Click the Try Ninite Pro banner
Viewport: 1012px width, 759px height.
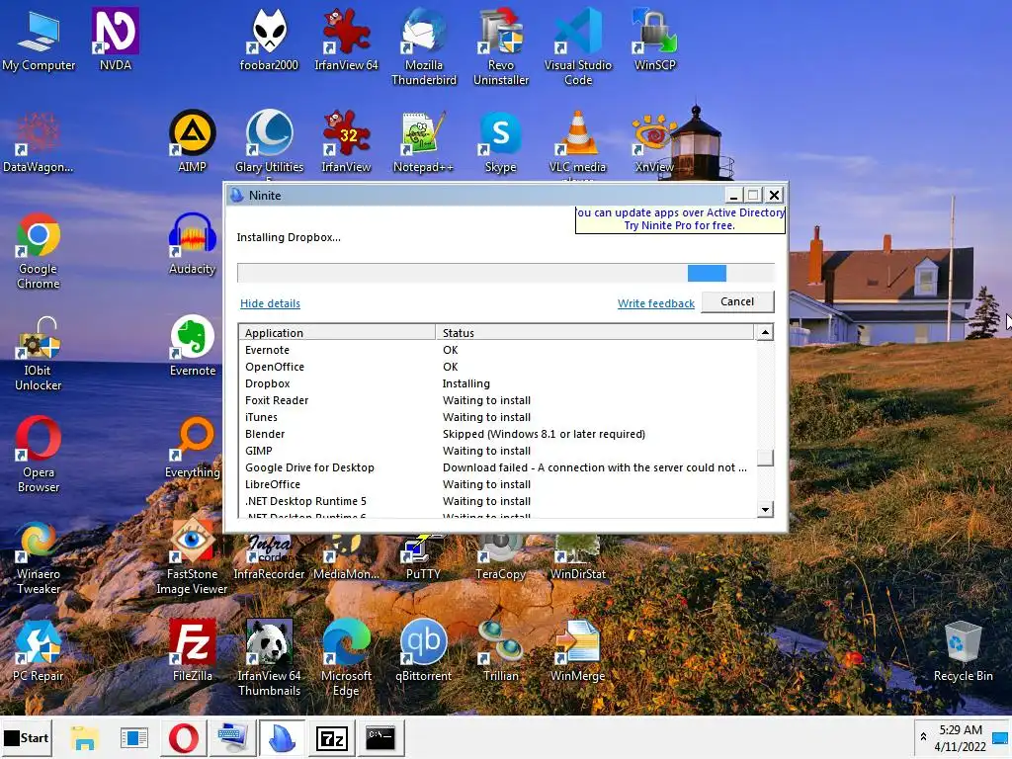680,219
